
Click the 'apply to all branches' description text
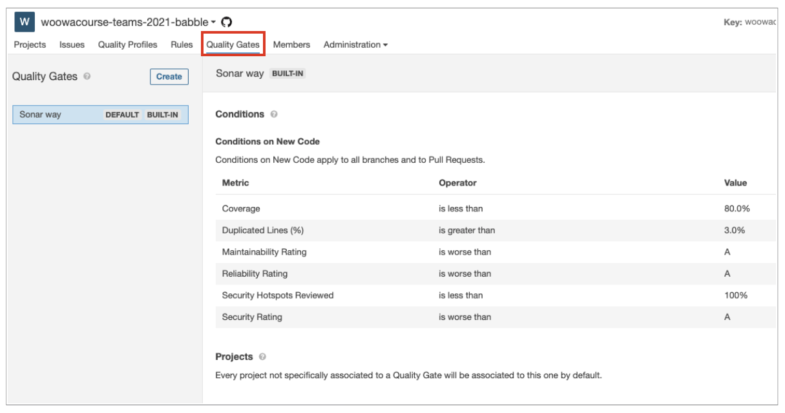[x=350, y=160]
